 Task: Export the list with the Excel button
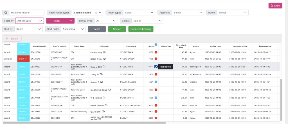[x=275, y=6]
